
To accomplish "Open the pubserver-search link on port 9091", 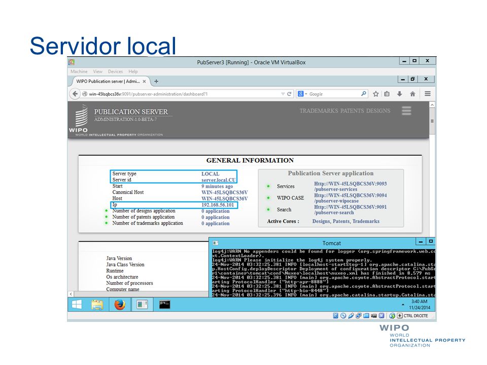I will point(351,210).
